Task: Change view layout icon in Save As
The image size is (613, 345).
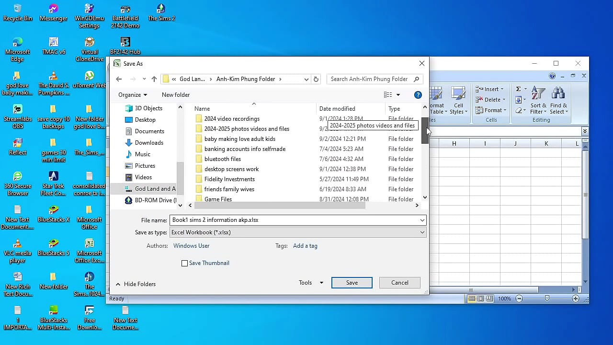Action: pos(388,95)
